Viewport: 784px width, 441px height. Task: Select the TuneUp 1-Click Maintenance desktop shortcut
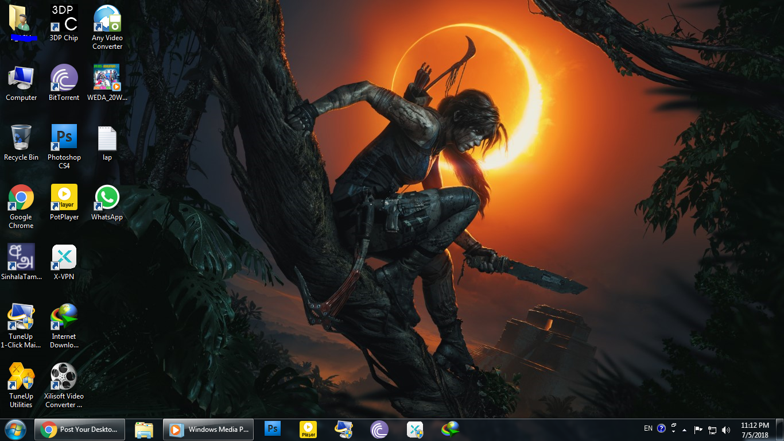[x=21, y=326]
